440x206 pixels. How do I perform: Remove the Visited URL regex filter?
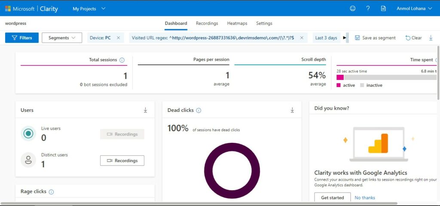pyautogui.click(x=302, y=38)
